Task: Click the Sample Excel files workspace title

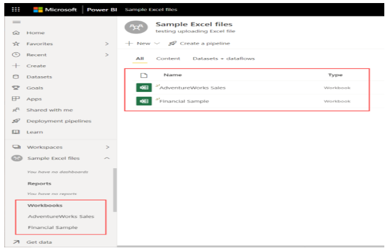Action: [x=194, y=24]
